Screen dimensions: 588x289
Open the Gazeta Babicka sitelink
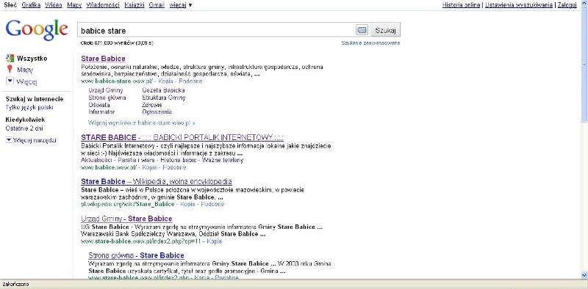click(x=163, y=90)
